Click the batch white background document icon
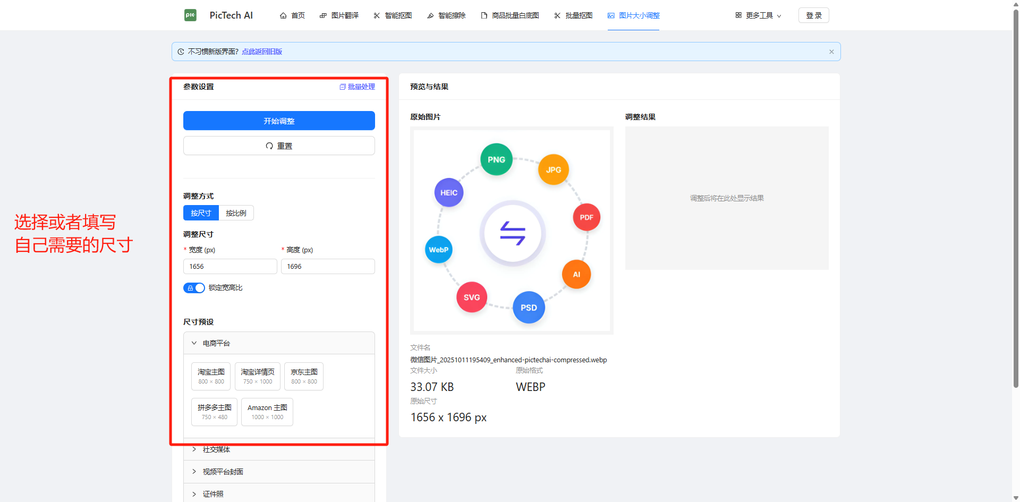Viewport: 1020px width, 502px height. 484,16
